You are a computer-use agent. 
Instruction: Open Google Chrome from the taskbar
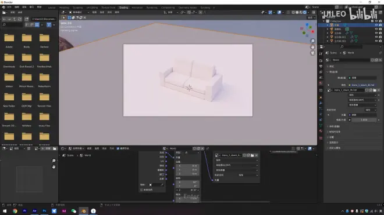15,211
